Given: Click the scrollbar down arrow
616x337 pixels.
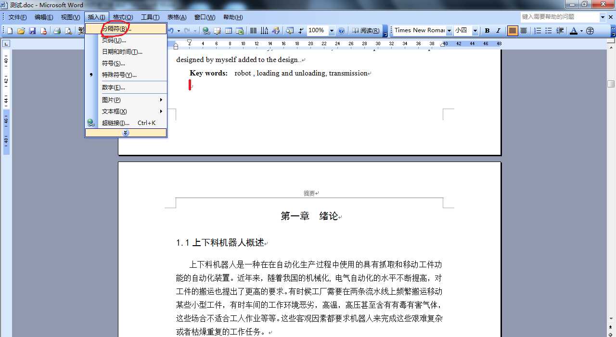Looking at the screenshot, I should point(611,318).
